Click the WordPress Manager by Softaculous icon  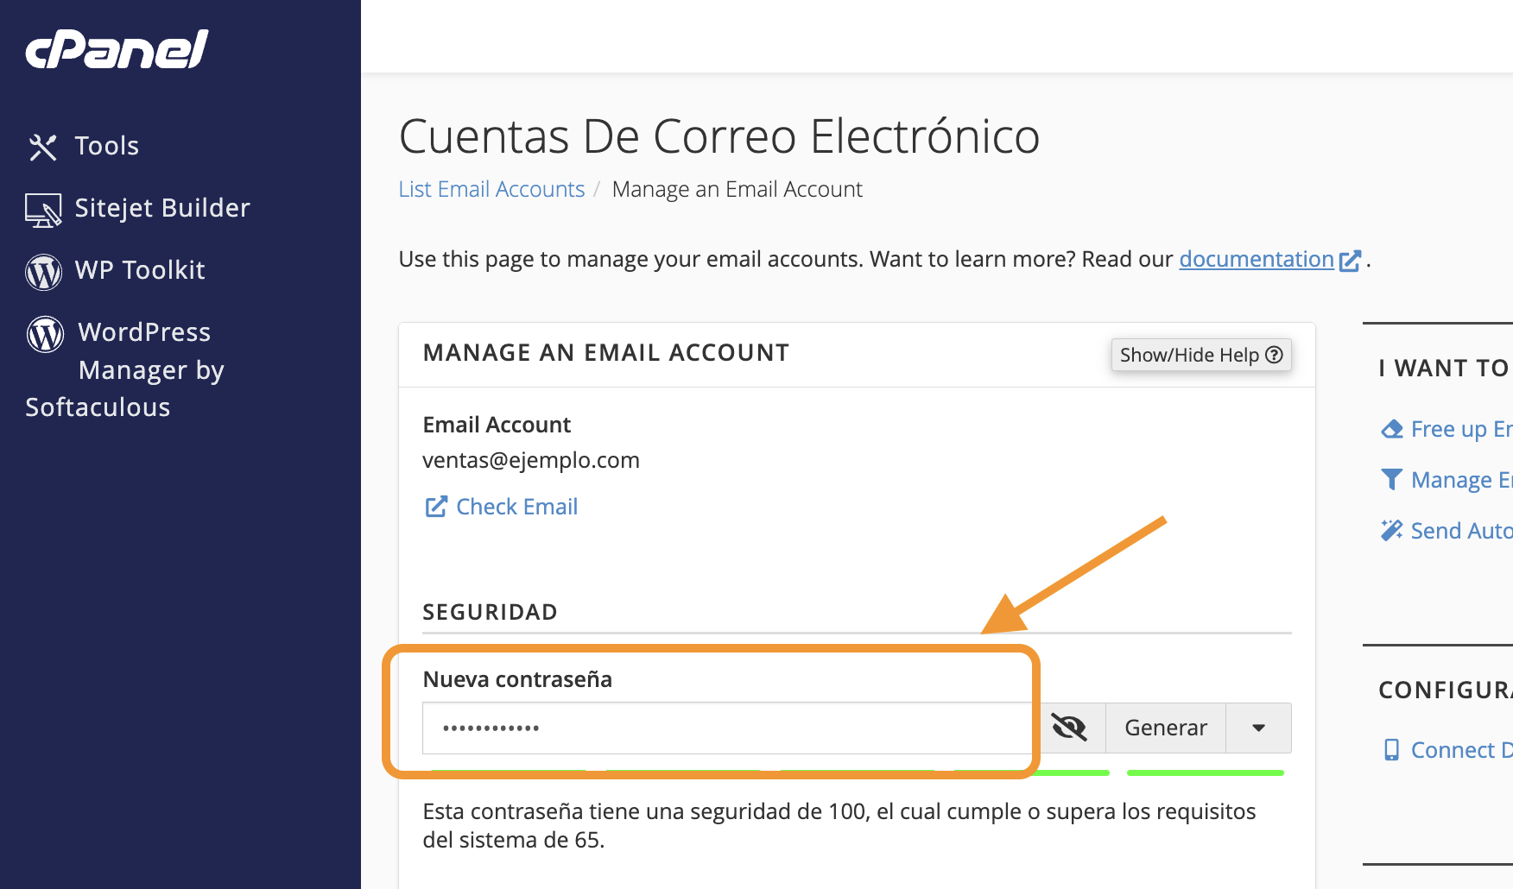[x=45, y=334]
